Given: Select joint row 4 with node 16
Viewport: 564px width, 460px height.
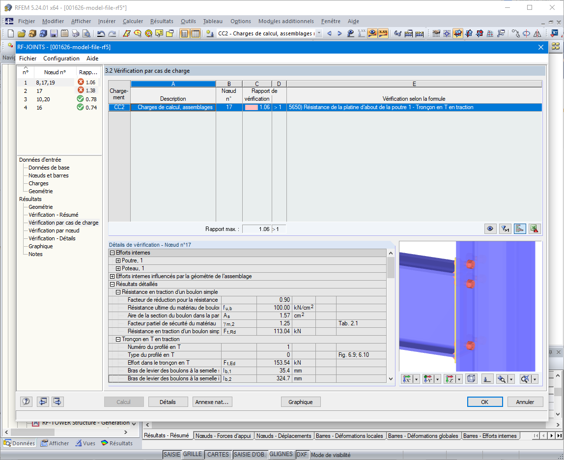Looking at the screenshot, I should (x=59, y=107).
